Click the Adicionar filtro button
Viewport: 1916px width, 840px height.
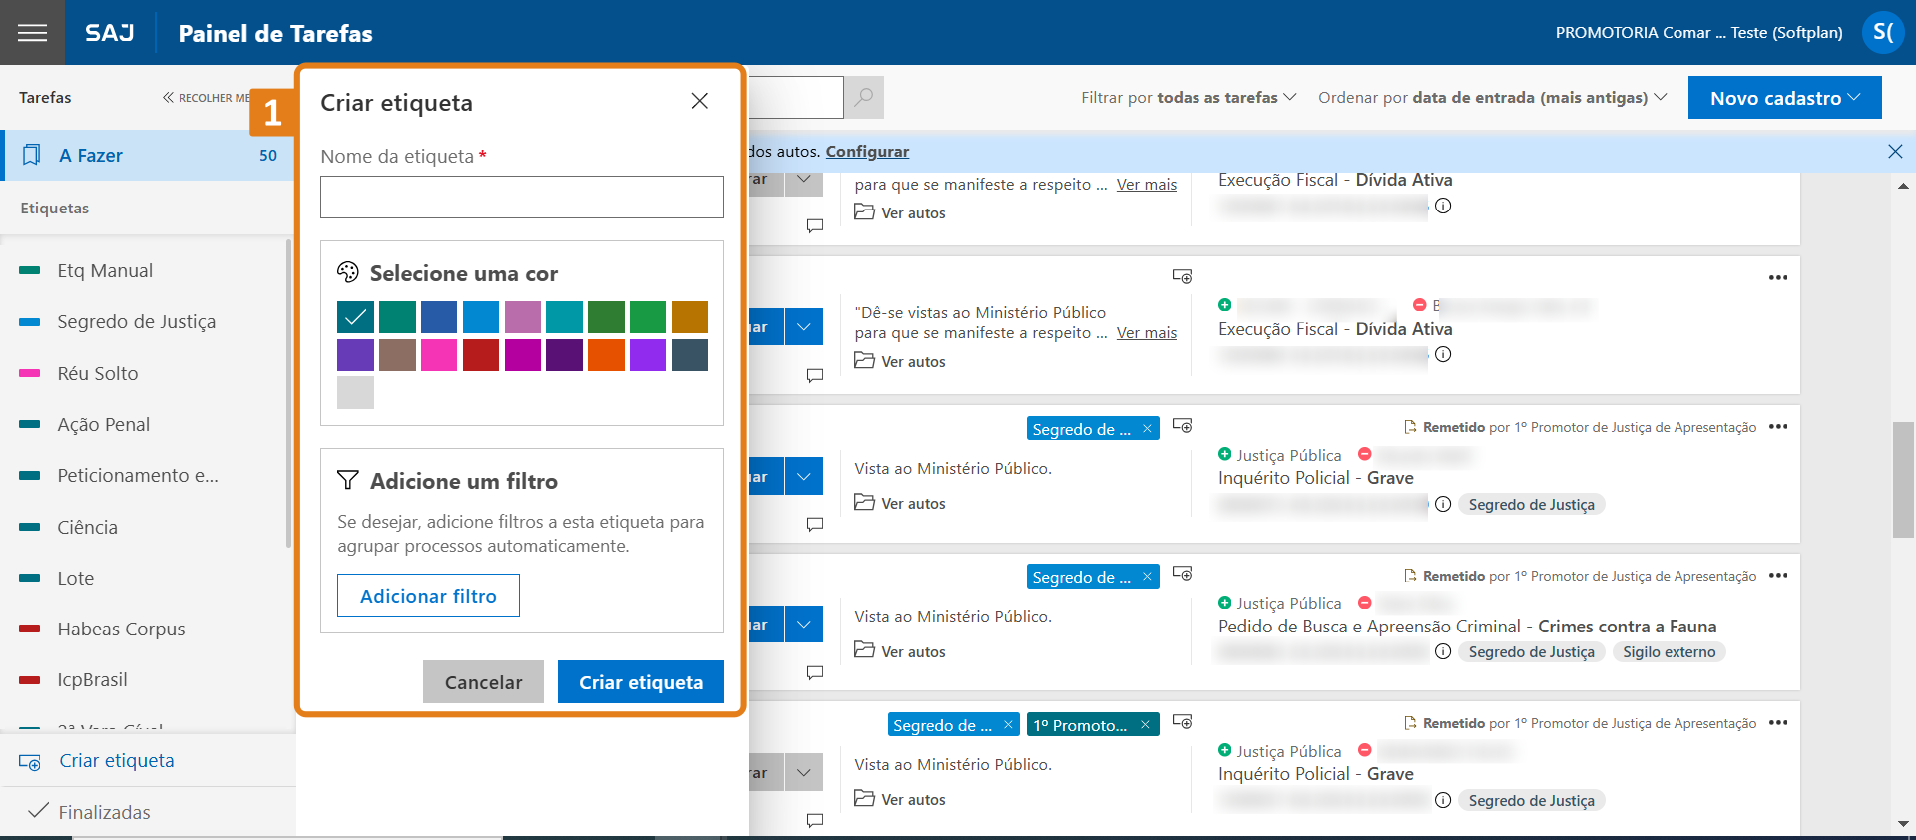428,596
